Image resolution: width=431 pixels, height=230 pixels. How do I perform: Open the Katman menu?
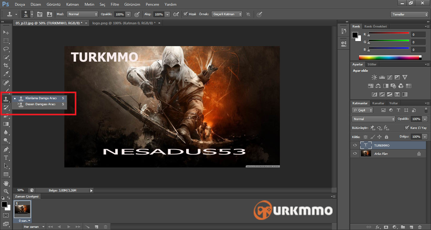coord(73,4)
